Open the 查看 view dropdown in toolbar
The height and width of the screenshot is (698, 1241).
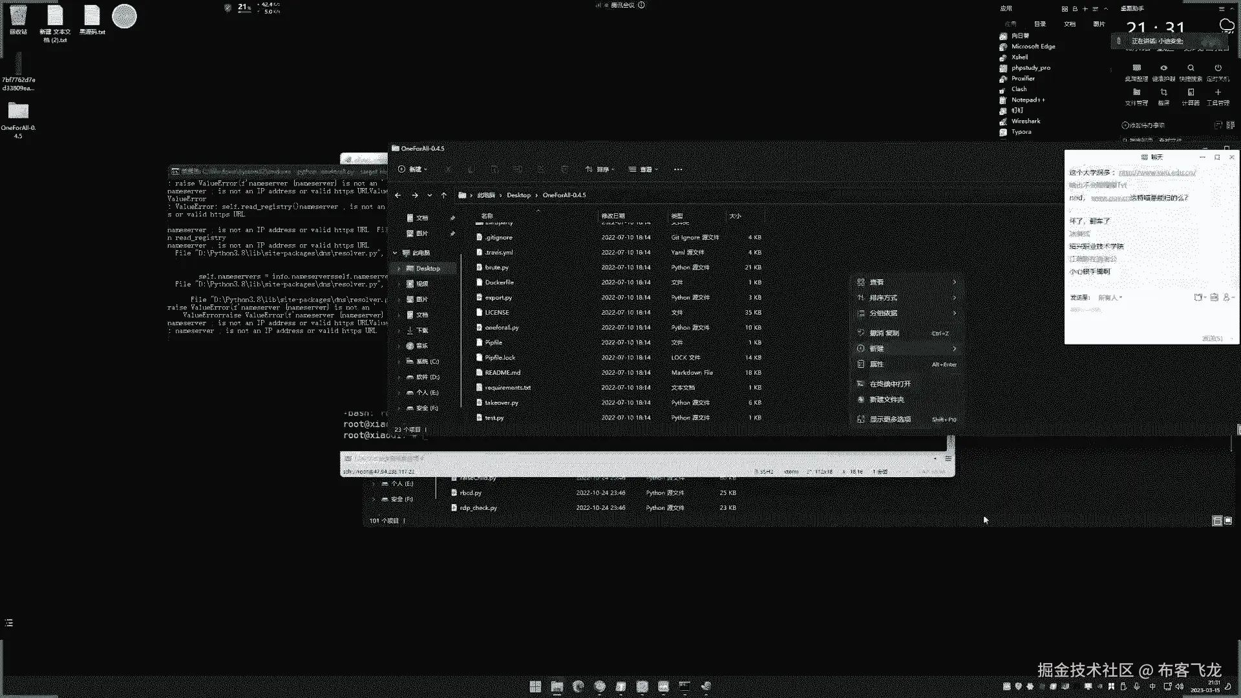pyautogui.click(x=643, y=169)
